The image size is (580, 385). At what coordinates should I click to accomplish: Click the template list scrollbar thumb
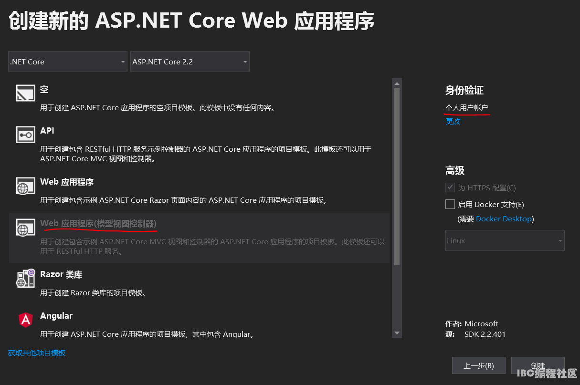point(397,177)
